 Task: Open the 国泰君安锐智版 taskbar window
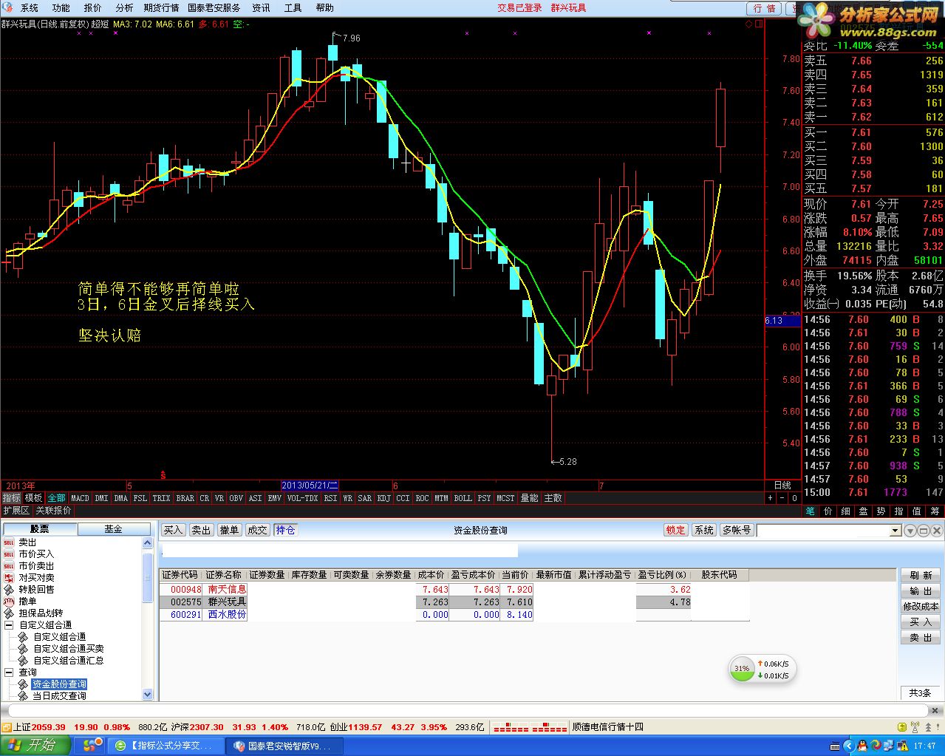(284, 746)
